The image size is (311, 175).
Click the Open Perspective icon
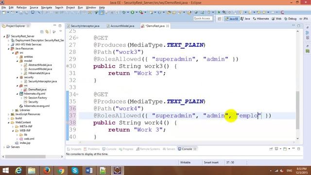(x=219, y=18)
